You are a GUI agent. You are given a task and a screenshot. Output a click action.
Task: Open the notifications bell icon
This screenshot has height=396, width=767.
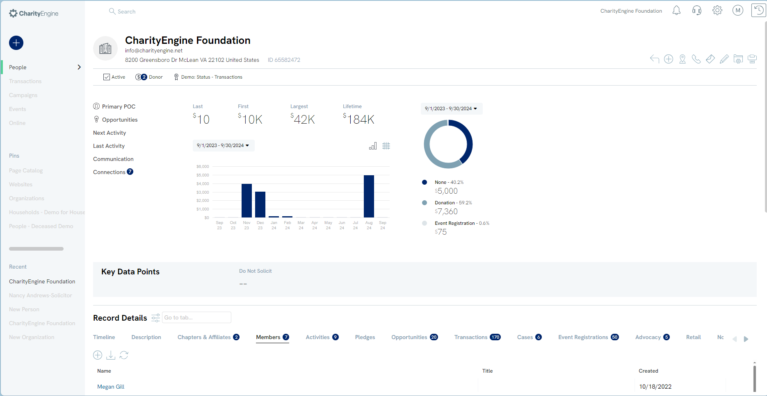(x=676, y=11)
